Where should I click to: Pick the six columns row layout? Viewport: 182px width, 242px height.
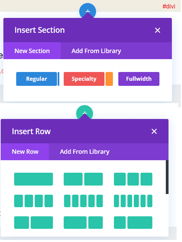[x=133, y=201]
